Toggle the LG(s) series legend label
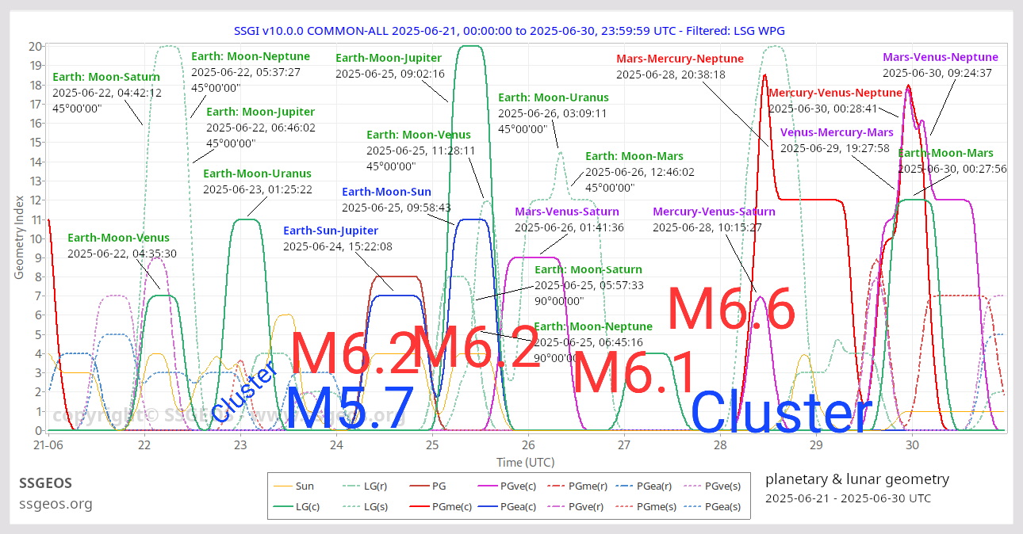 tap(376, 506)
